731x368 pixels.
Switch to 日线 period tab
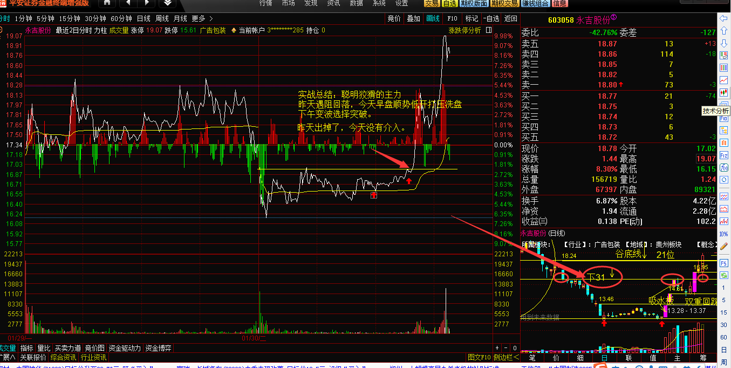(x=144, y=18)
